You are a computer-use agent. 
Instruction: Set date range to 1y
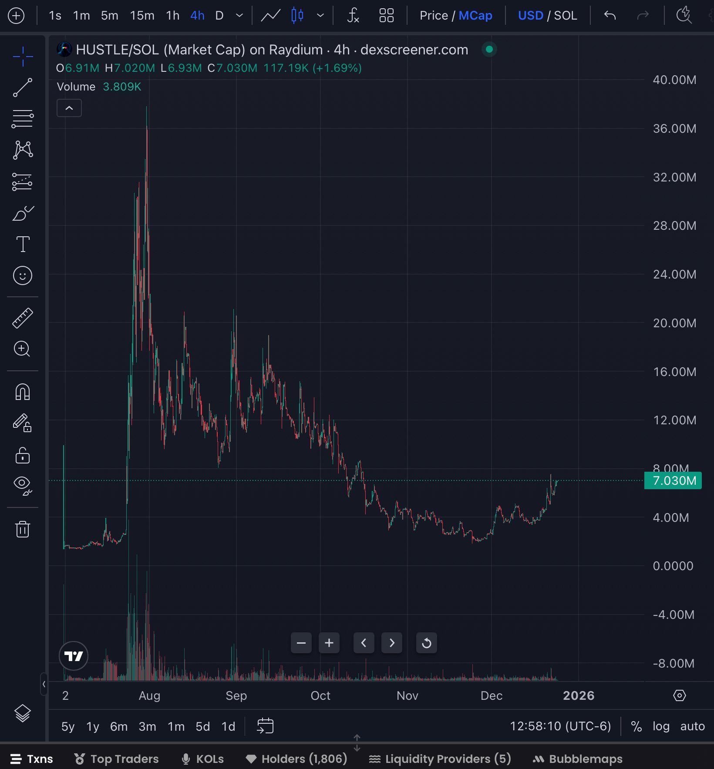tap(93, 726)
